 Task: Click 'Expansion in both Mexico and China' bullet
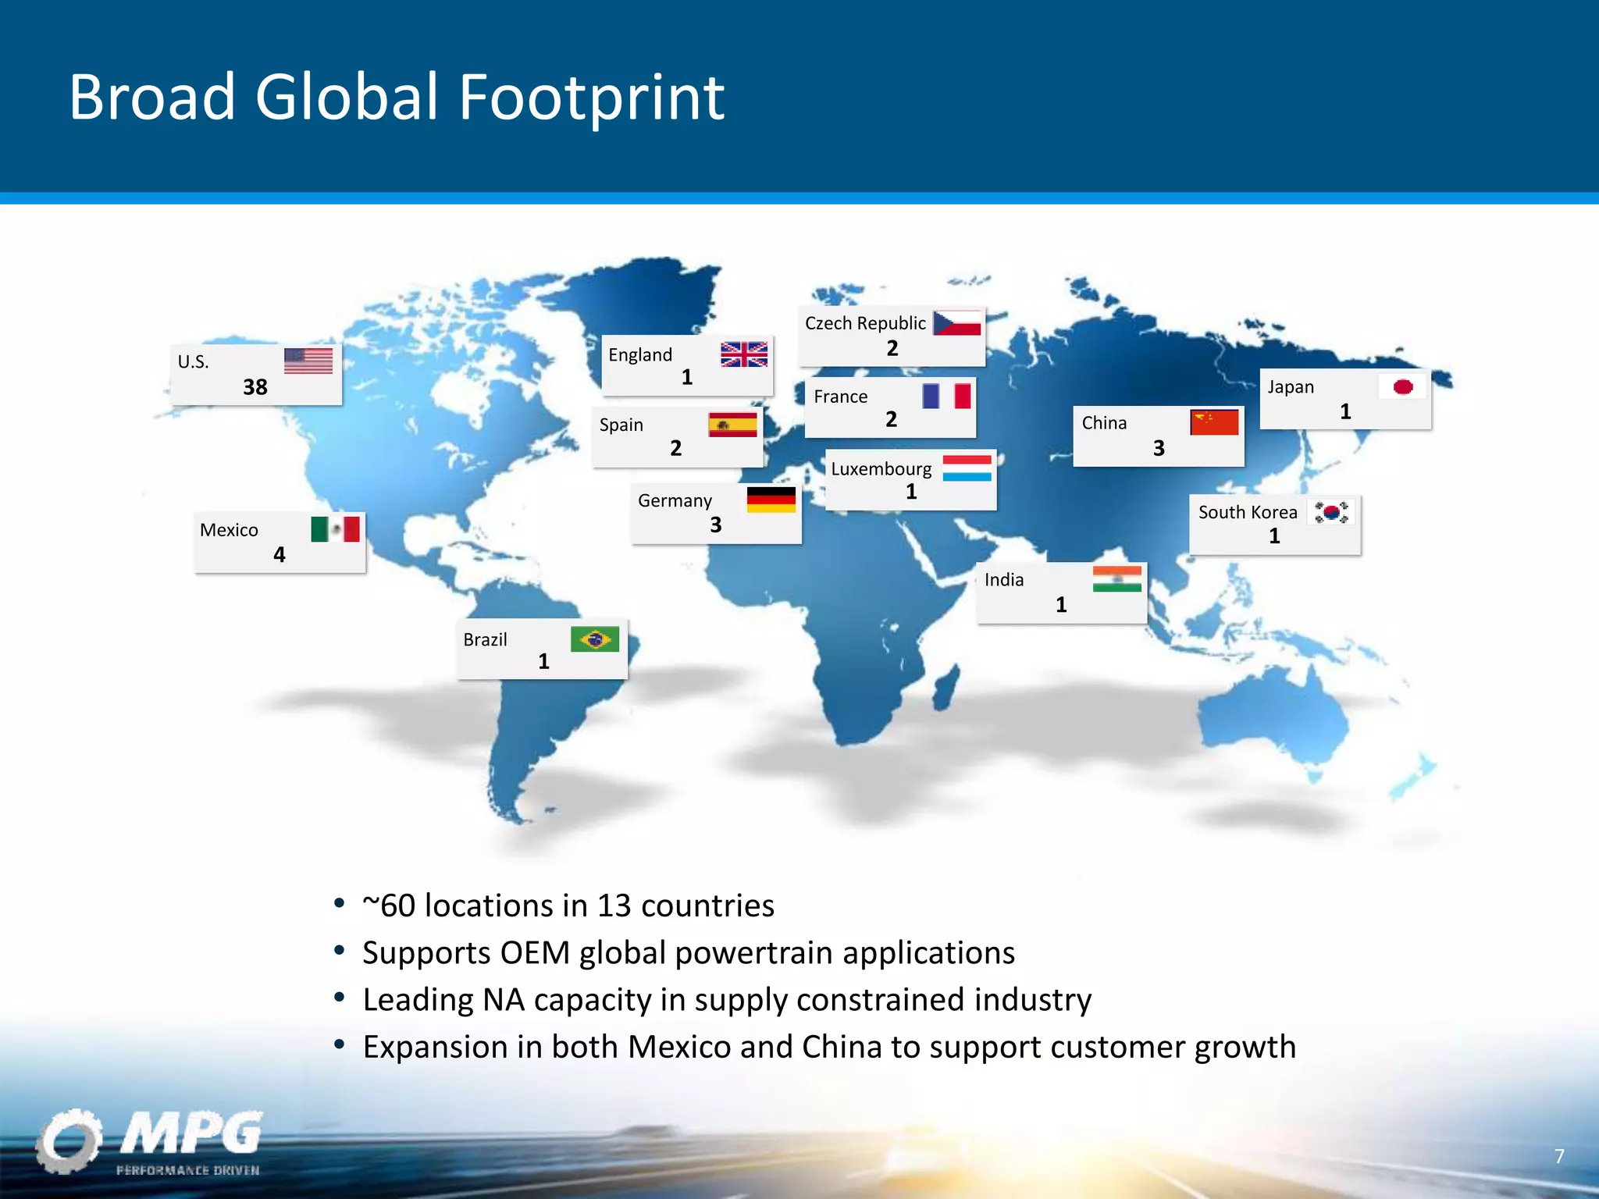click(x=829, y=1047)
